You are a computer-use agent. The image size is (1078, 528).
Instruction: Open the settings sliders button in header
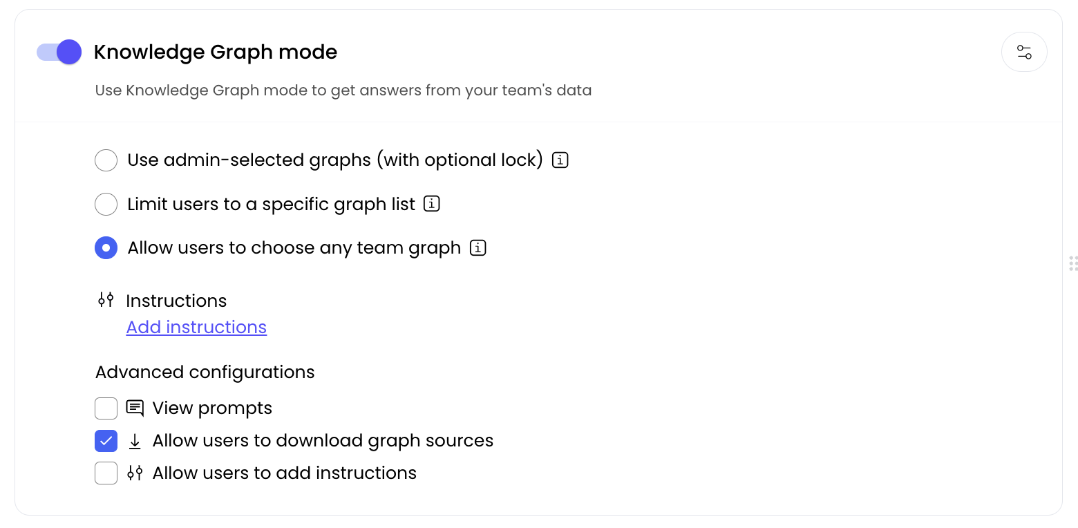pyautogui.click(x=1024, y=52)
